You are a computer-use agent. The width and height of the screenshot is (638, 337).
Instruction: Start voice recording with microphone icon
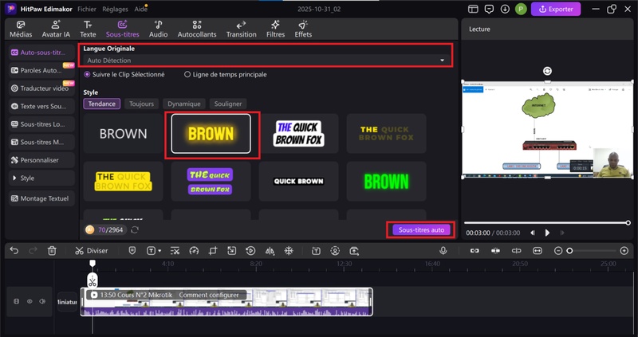tap(443, 251)
